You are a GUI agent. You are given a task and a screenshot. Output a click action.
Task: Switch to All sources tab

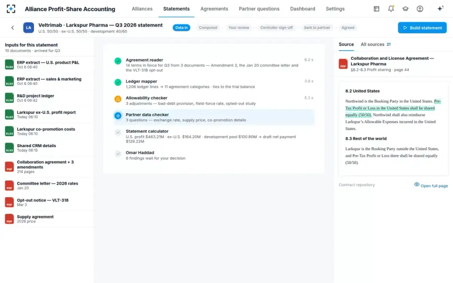(x=375, y=45)
